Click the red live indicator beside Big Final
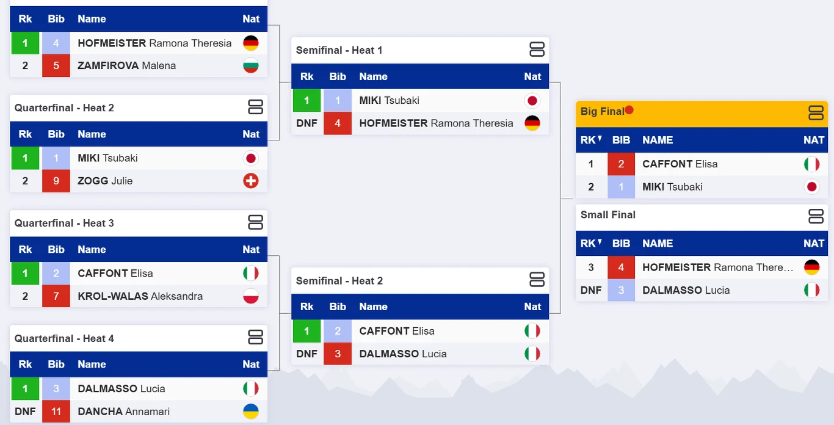 click(x=629, y=110)
